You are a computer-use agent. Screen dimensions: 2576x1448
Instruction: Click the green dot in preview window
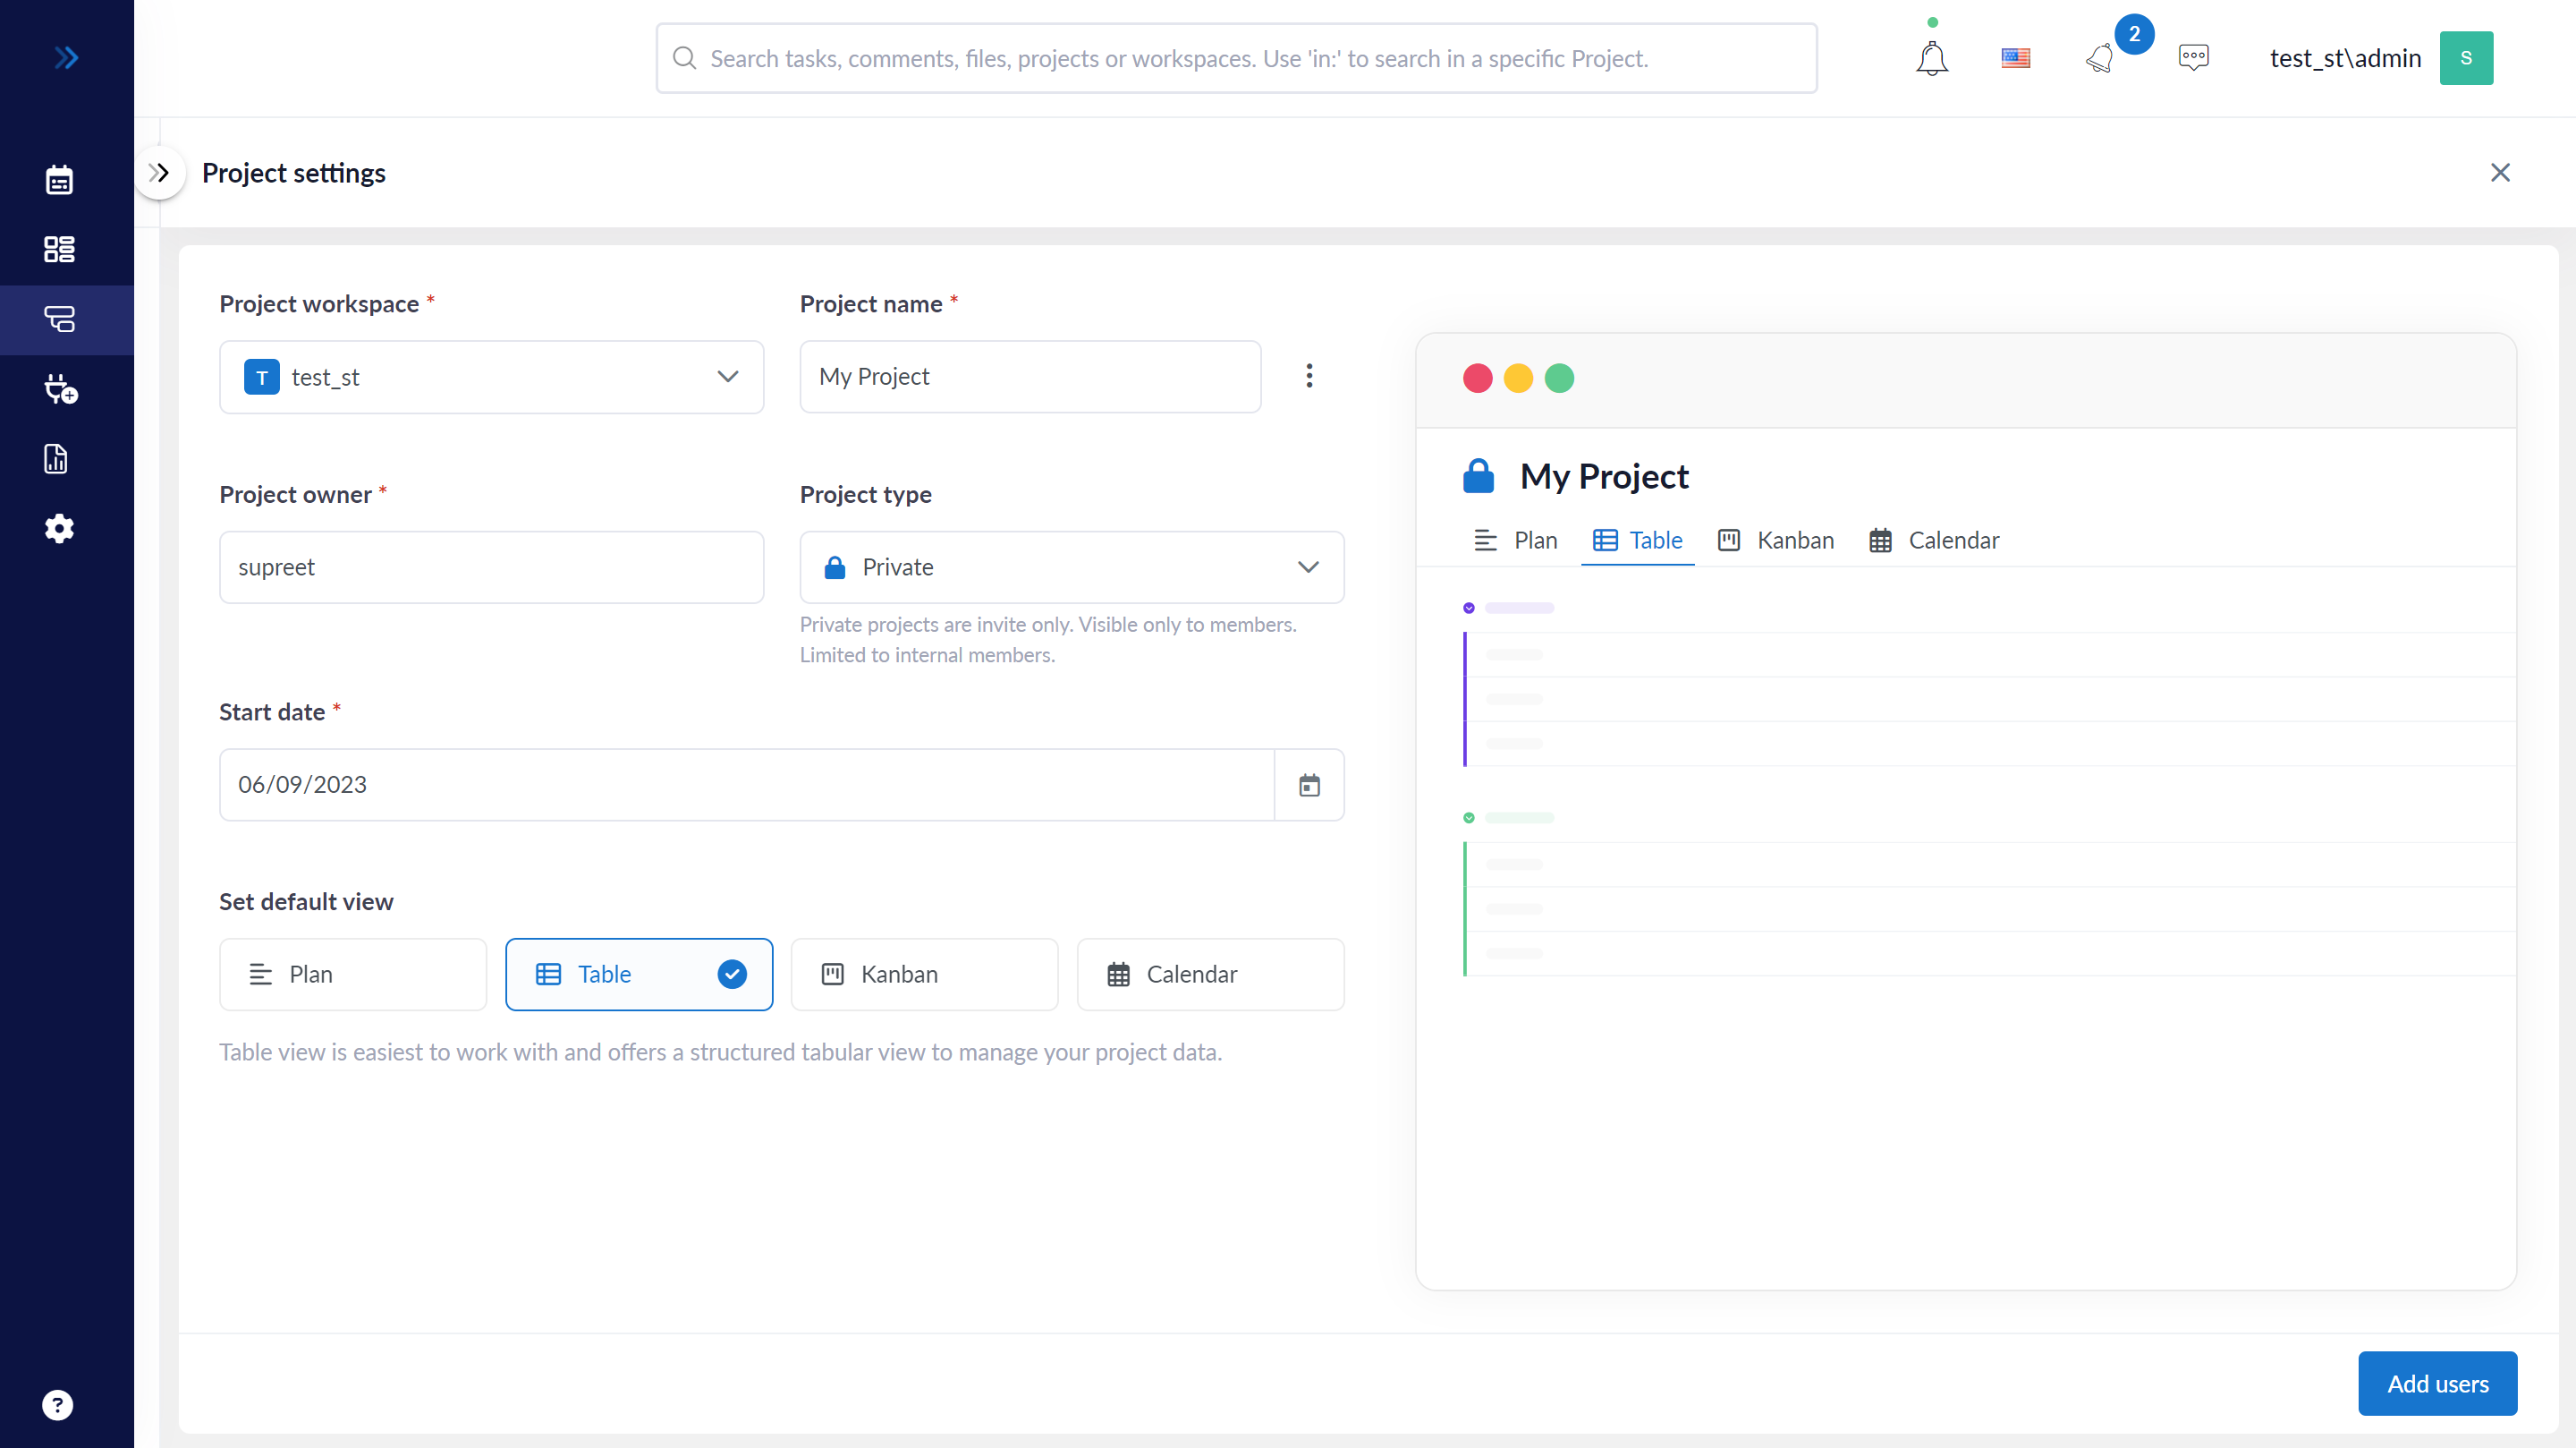pos(1559,379)
